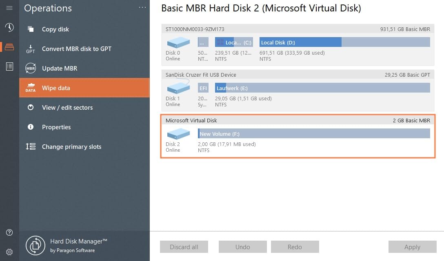Select the EFI partition on Disk 1
The width and height of the screenshot is (444, 261).
[203, 88]
